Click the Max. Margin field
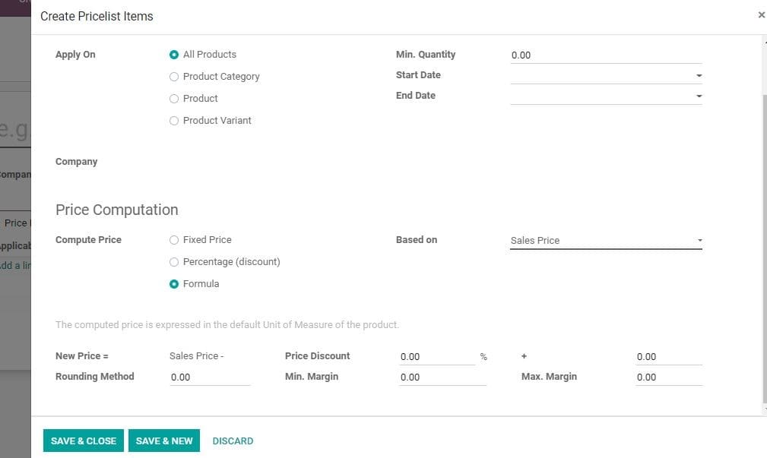 click(x=669, y=377)
